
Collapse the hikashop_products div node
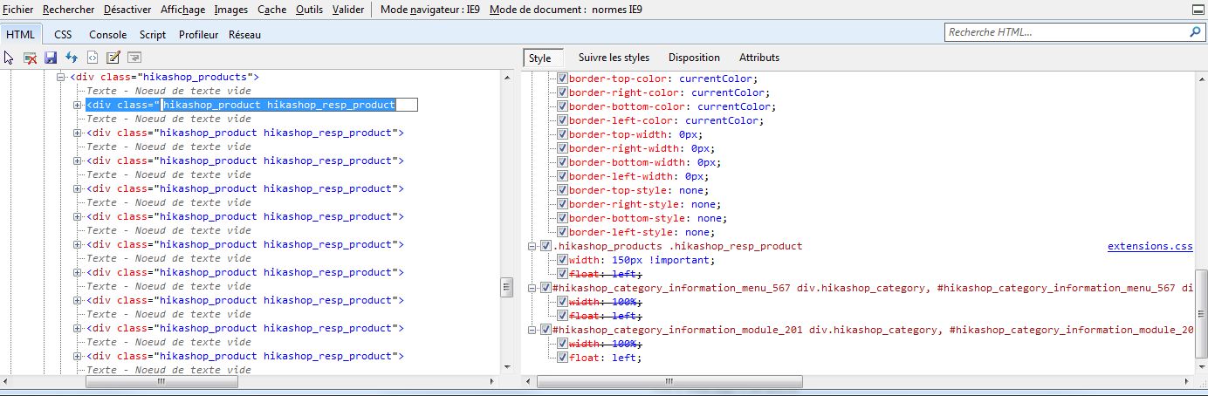click(62, 77)
